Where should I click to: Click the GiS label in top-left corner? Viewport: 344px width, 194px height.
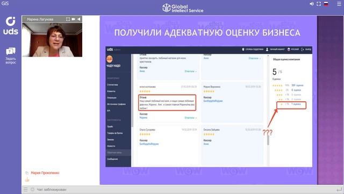coord(5,4)
